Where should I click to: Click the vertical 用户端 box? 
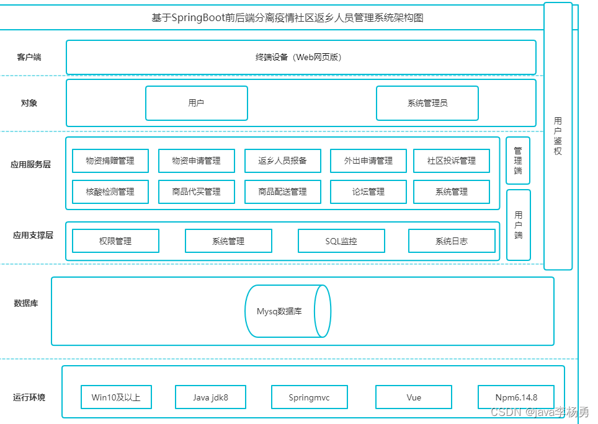pos(519,225)
